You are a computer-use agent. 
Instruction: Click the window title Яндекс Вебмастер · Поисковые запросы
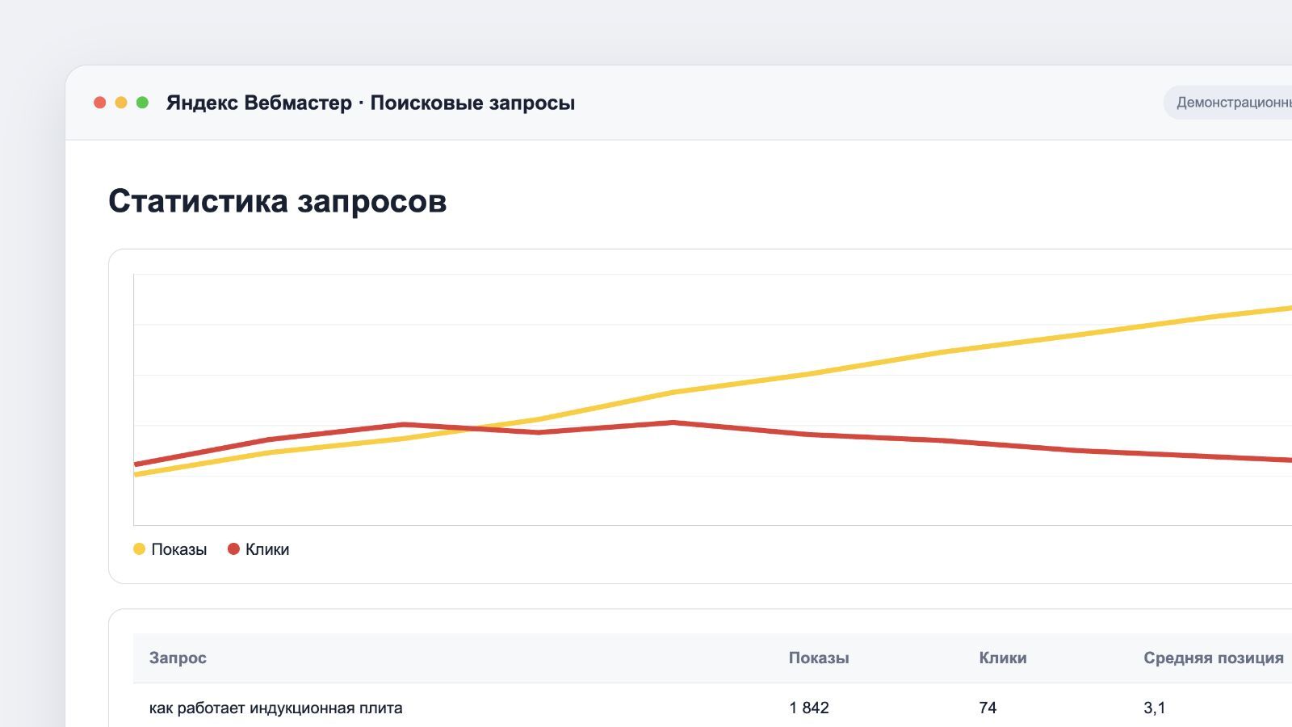click(371, 103)
